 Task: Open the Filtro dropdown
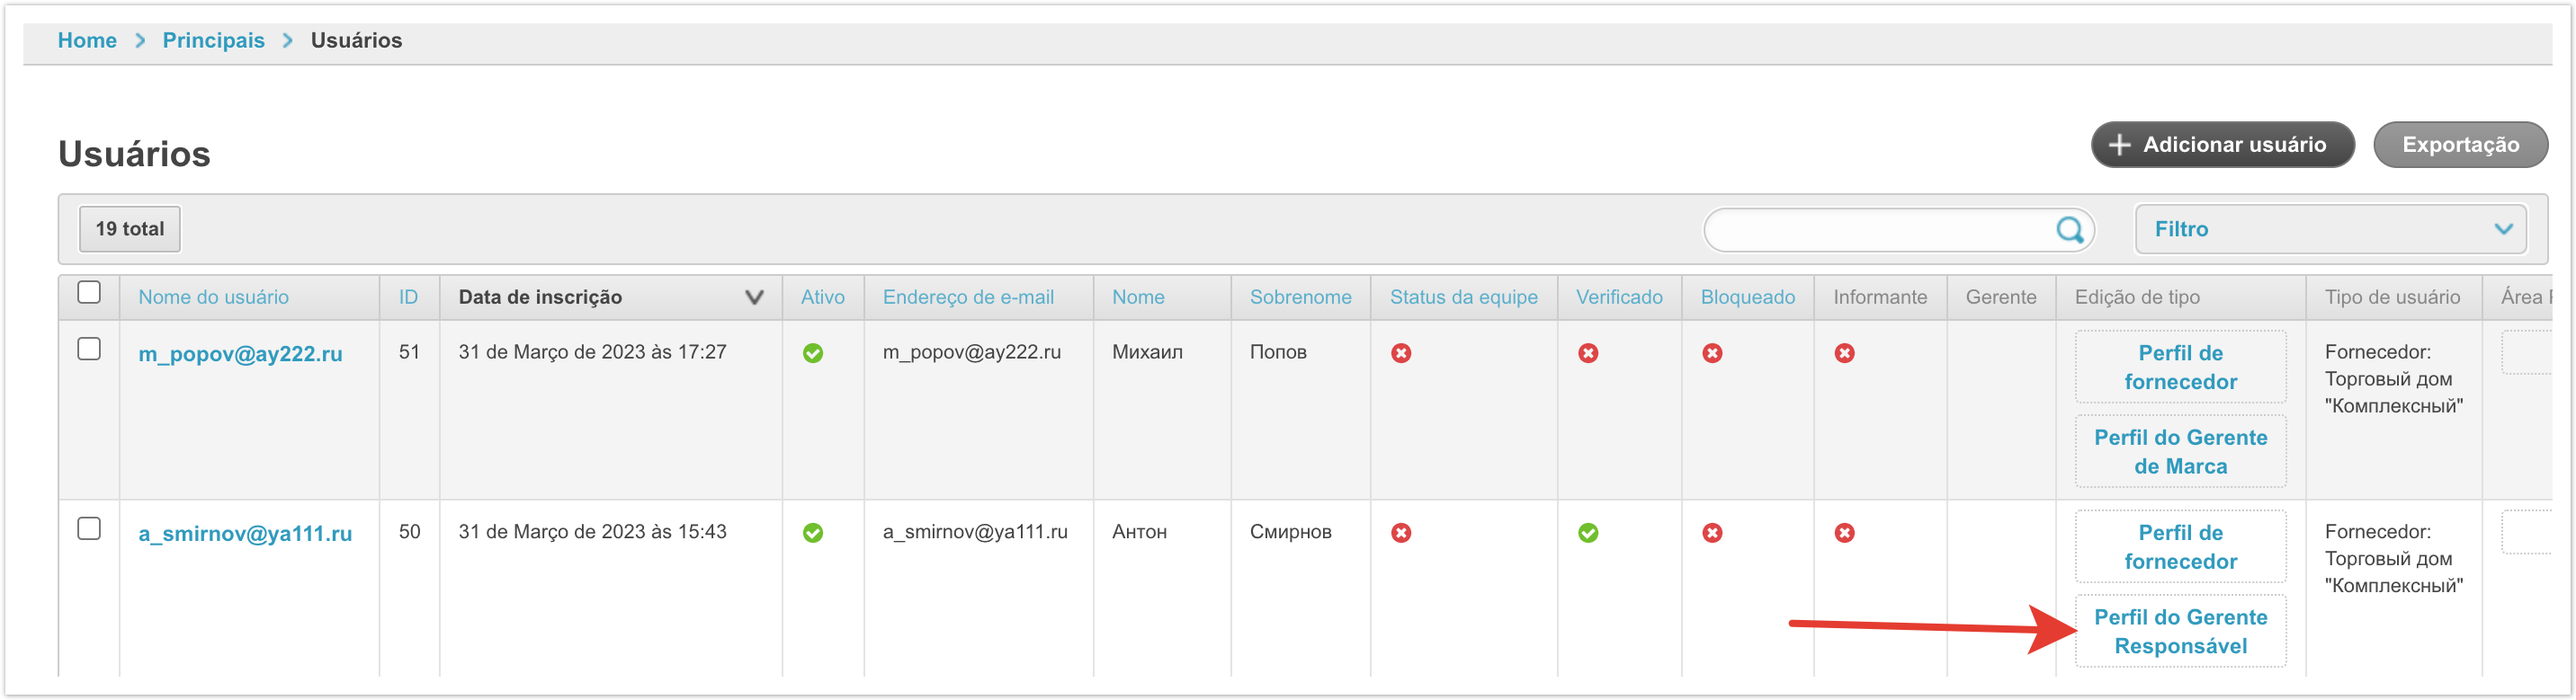tap(2329, 230)
